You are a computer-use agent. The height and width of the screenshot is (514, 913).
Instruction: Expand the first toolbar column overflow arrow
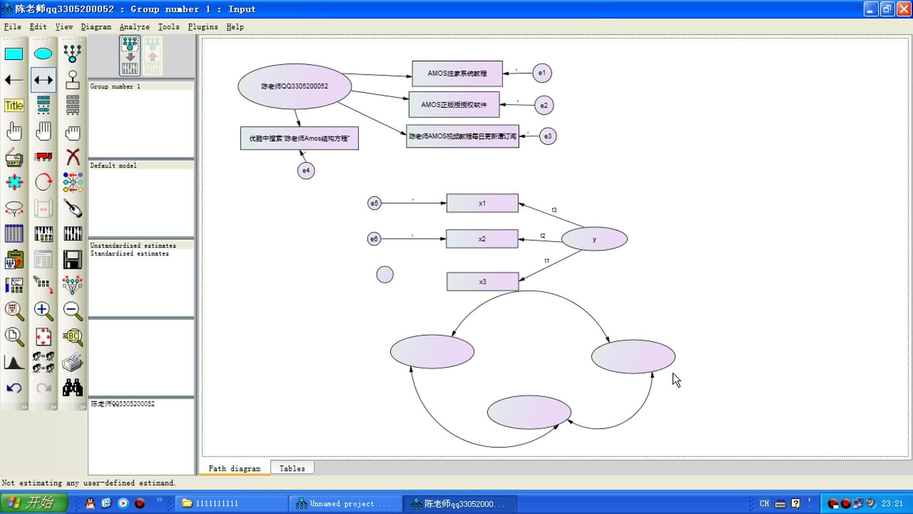point(24,407)
